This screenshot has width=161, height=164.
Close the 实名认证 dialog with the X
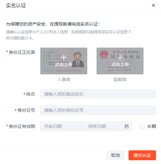point(153,5)
